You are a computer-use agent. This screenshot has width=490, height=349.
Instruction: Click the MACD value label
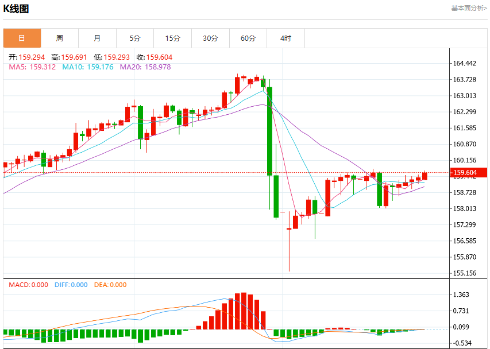[x=29, y=285]
